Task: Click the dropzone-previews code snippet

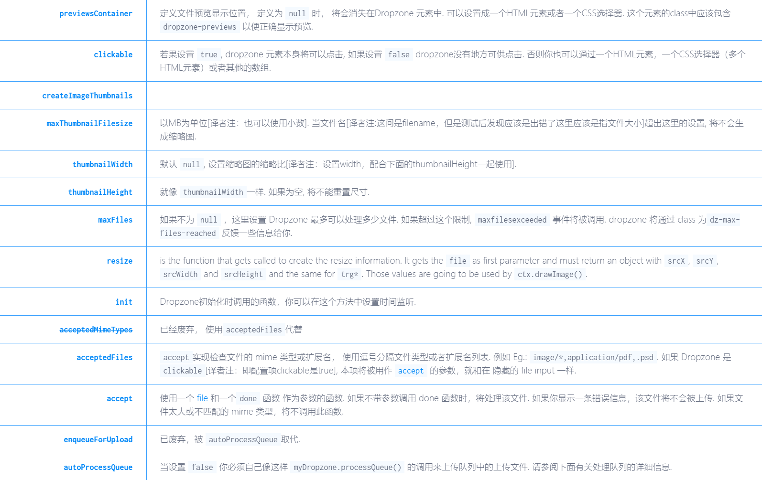Action: click(199, 27)
